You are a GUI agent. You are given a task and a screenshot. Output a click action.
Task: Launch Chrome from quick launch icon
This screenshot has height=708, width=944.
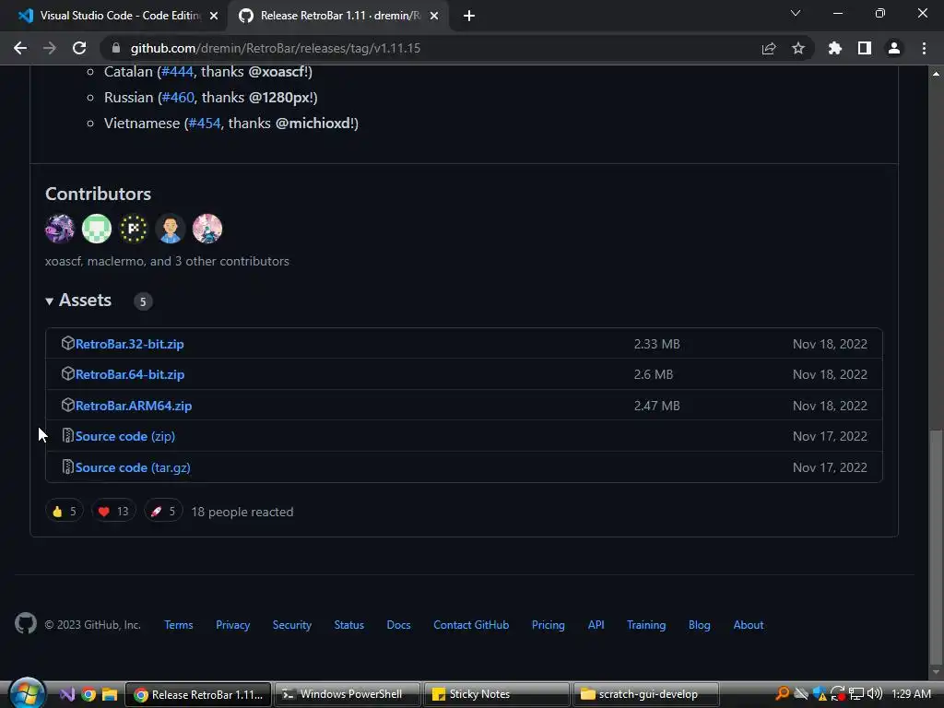point(88,694)
